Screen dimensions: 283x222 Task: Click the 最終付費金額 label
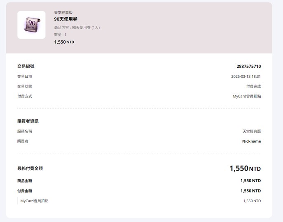(30, 168)
